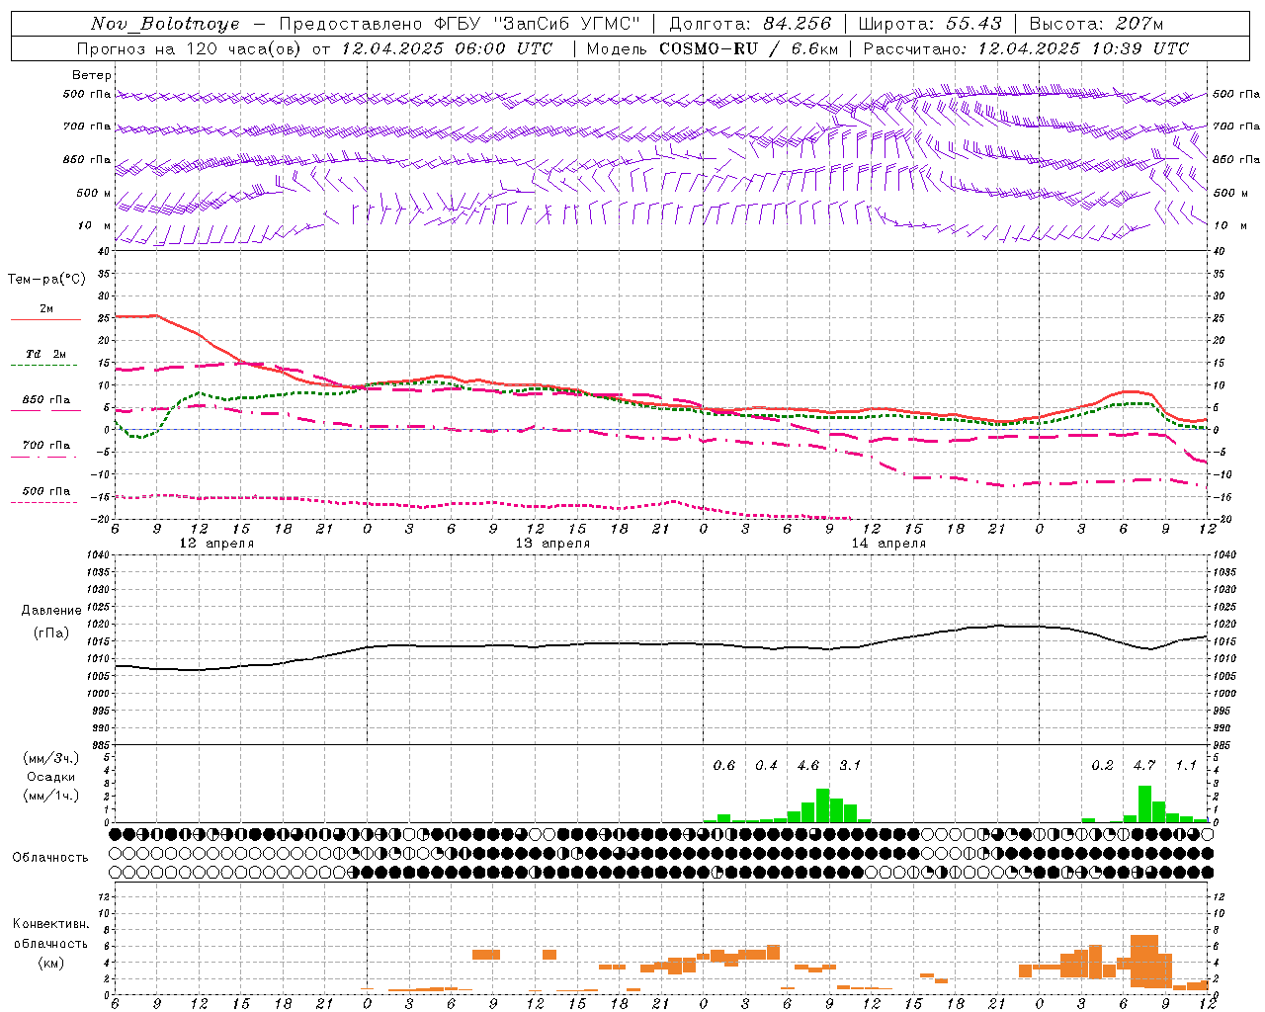Click the Td 2м dew point legend label
This screenshot has height=1012, width=1265.
(45, 354)
